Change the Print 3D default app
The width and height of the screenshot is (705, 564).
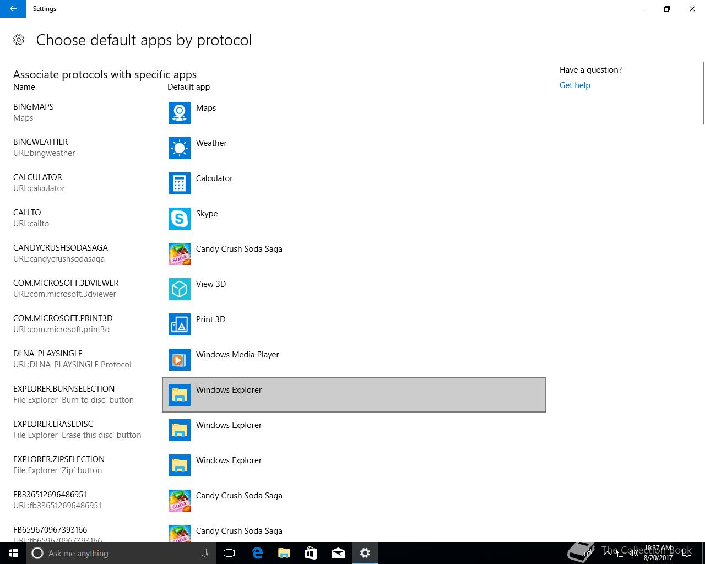[354, 324]
